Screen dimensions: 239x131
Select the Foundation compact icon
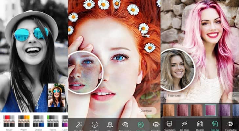coord(169,123)
